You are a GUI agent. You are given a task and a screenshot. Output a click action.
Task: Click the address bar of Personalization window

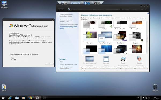(96, 9)
